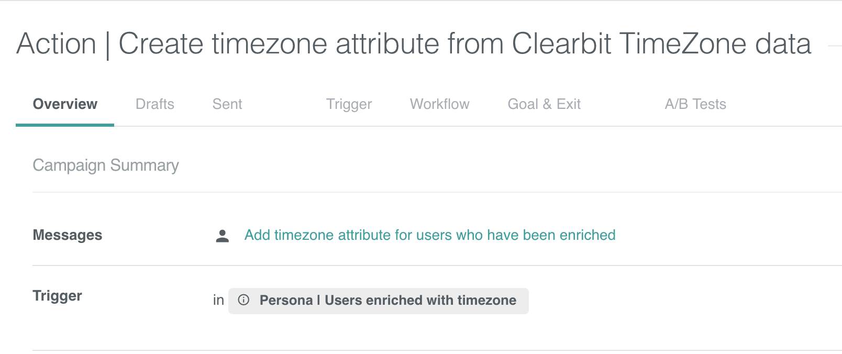Click the 'Persona | Users enriched with timezone' chip
The height and width of the screenshot is (354, 842).
click(379, 301)
